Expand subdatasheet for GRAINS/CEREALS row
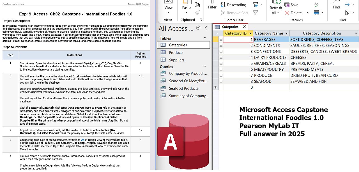This screenshot has height=172, width=359. click(x=221, y=63)
